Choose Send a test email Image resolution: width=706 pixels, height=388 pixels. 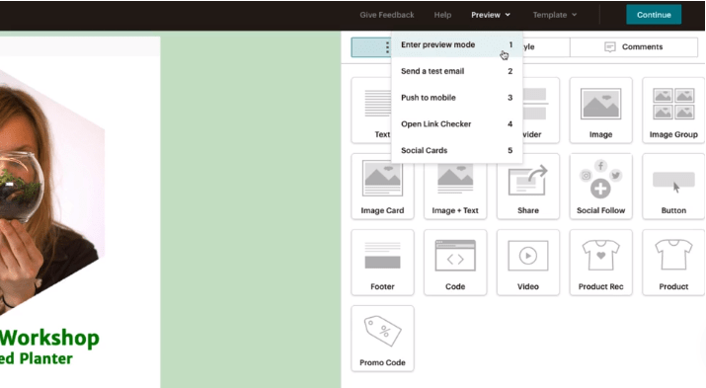[456, 71]
